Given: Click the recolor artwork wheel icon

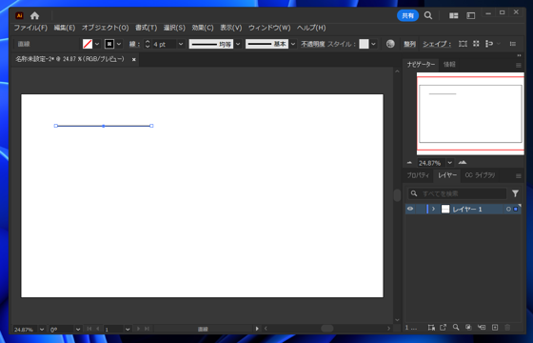Looking at the screenshot, I should [x=390, y=44].
